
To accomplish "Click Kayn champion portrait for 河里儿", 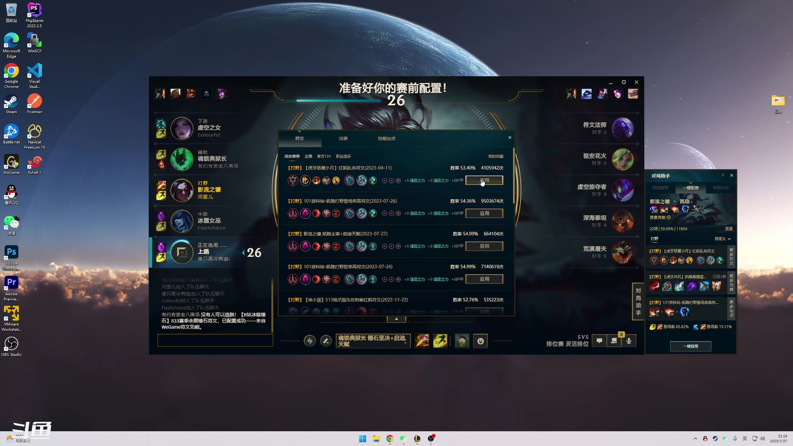I will pos(182,190).
